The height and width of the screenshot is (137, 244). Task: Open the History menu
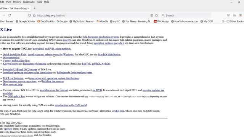(17, 2)
